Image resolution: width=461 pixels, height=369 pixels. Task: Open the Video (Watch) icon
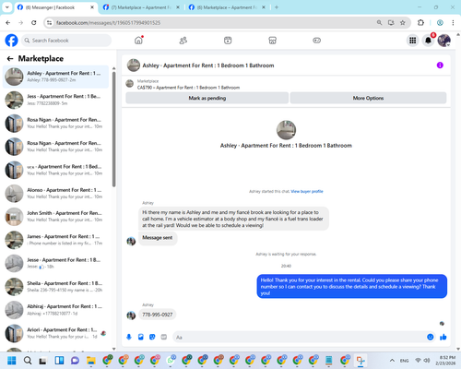click(x=228, y=41)
